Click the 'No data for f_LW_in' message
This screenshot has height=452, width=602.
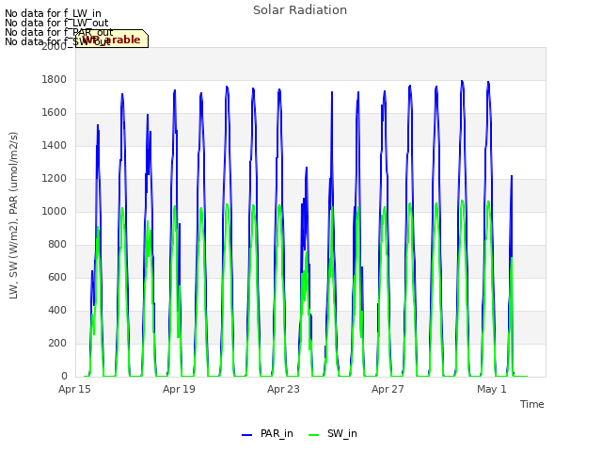[53, 14]
